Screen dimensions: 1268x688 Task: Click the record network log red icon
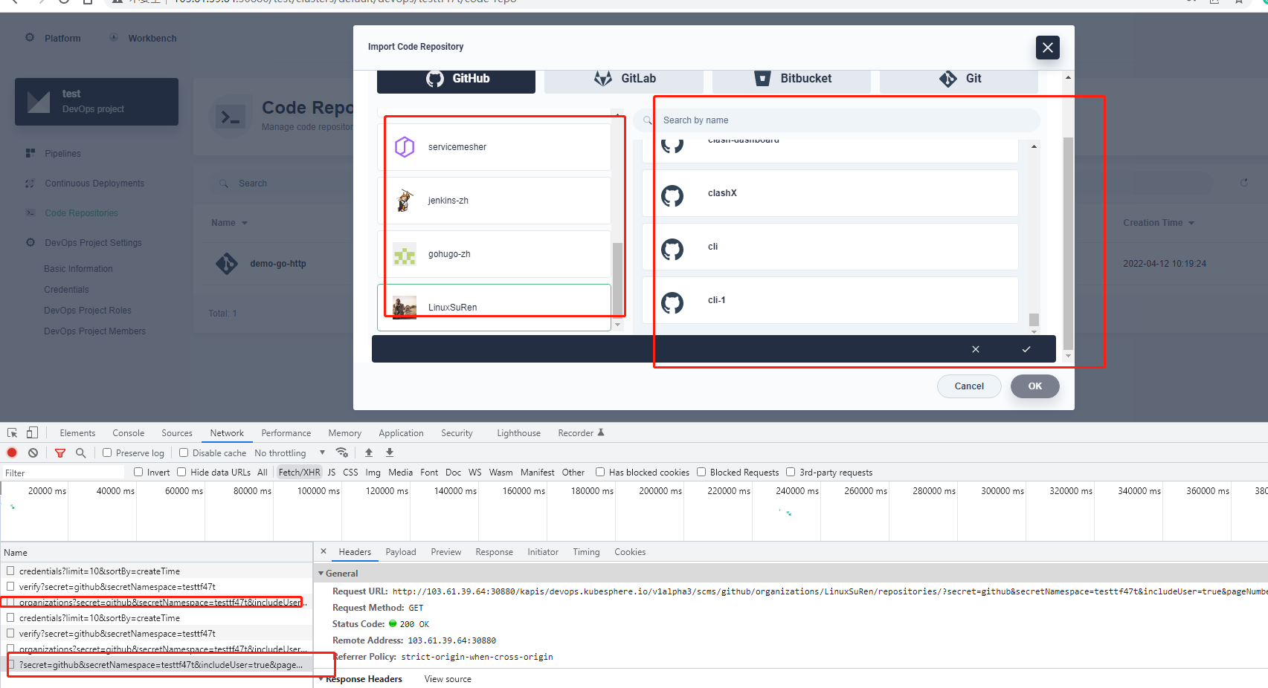click(11, 452)
